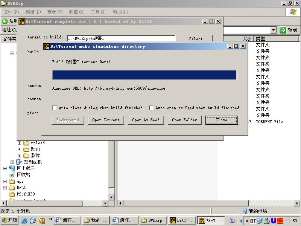Viewport: 301px width, 226px height.
Task: Expand the upload folder node
Action: point(20,143)
